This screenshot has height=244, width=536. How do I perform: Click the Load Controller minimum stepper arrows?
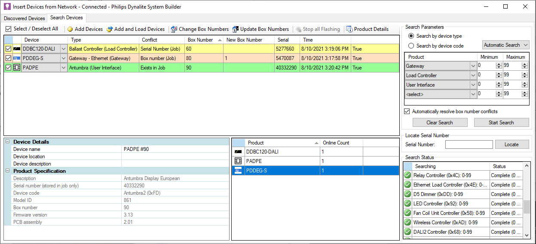499,75
